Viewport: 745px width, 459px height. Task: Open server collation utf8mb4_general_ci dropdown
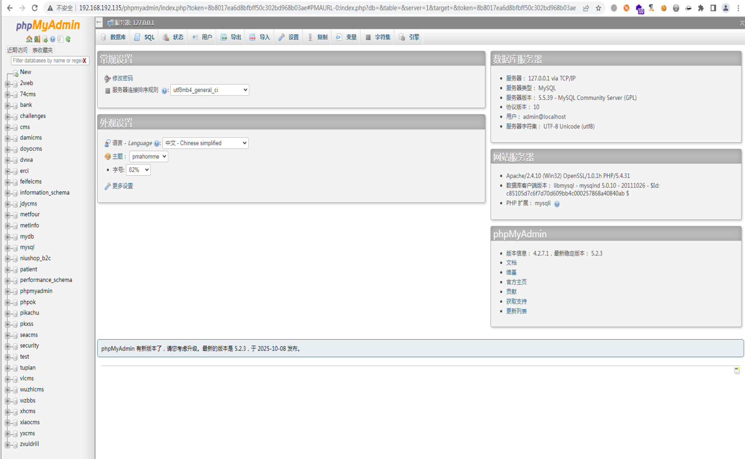point(210,90)
